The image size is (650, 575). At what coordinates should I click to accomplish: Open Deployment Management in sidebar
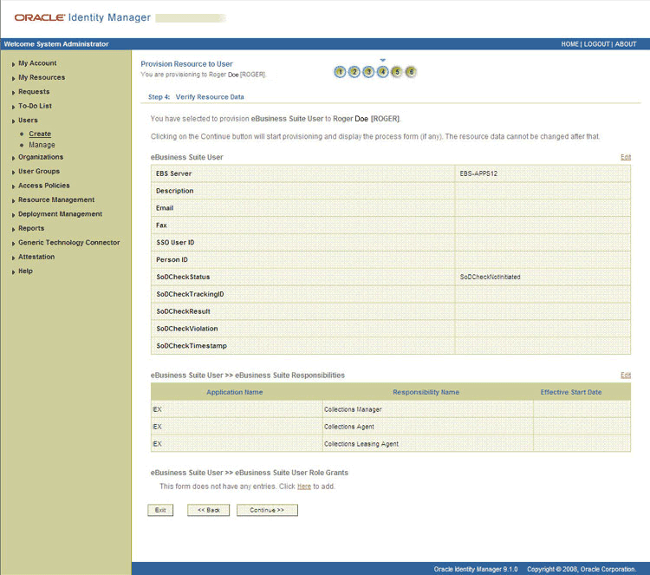coord(60,213)
